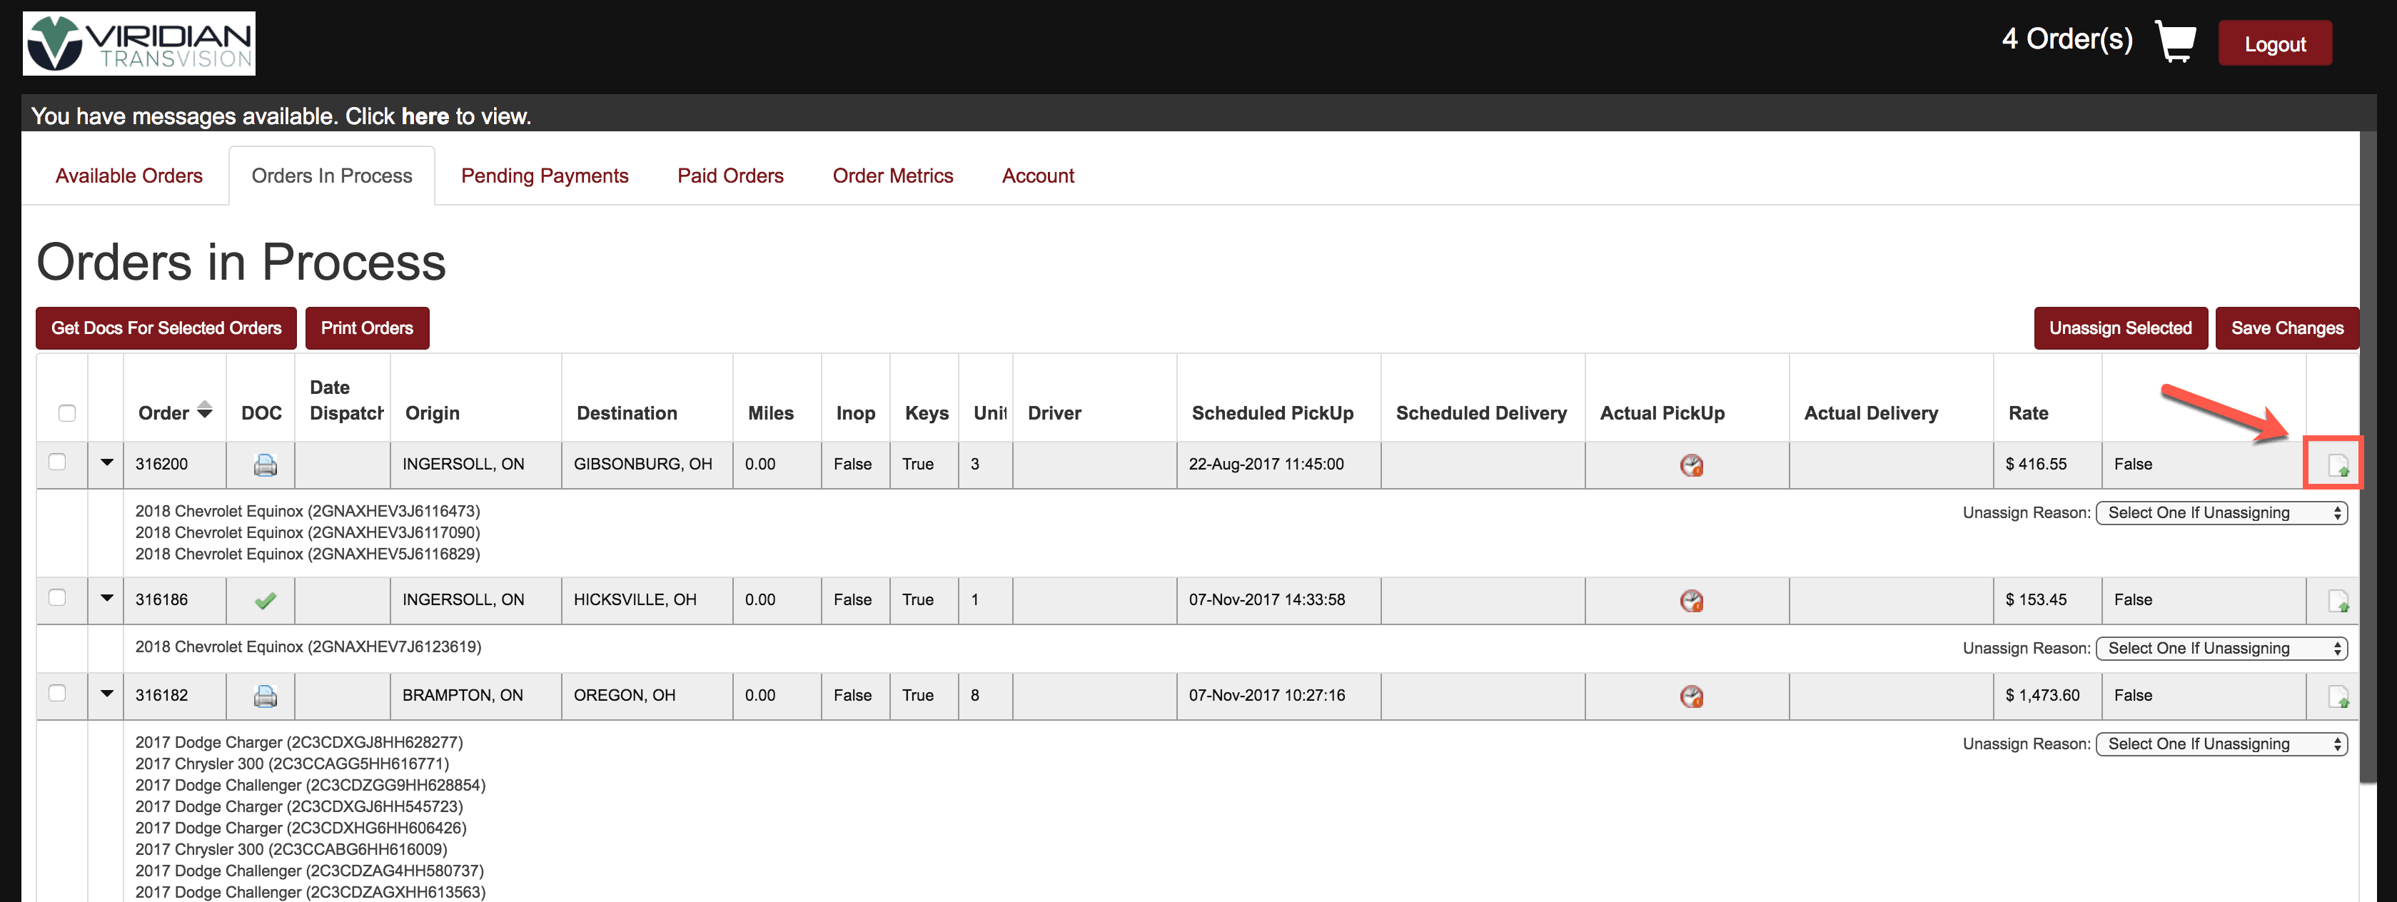Click Actual PickUp clock icon for order 316182
Screen dimensions: 2397x902
pyautogui.click(x=1691, y=696)
